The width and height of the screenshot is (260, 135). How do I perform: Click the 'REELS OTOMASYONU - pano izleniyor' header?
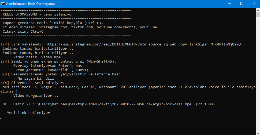click(38, 14)
